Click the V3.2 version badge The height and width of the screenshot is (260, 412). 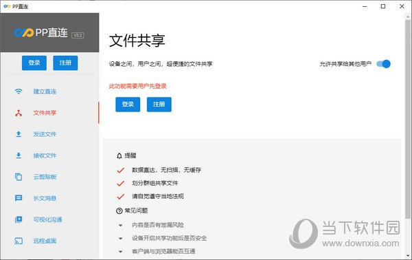(78, 35)
